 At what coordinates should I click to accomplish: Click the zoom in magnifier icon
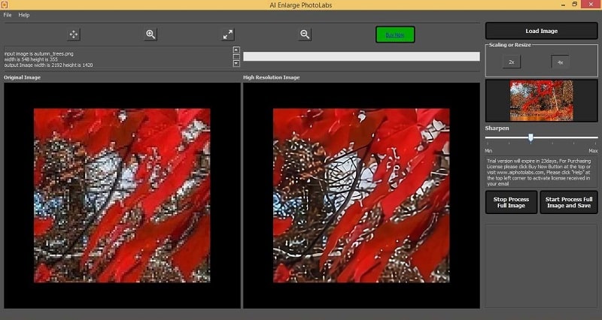tap(150, 35)
